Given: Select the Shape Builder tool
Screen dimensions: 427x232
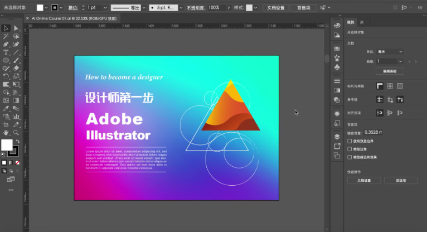Looking at the screenshot, I should click(x=6, y=93).
